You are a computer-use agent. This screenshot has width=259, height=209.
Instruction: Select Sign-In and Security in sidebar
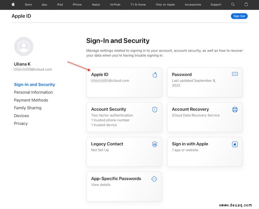click(x=35, y=85)
